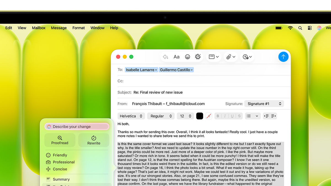Image resolution: width=331 pixels, height=186 pixels.
Task: Click the blue Send message arrow button
Action: coord(283,57)
